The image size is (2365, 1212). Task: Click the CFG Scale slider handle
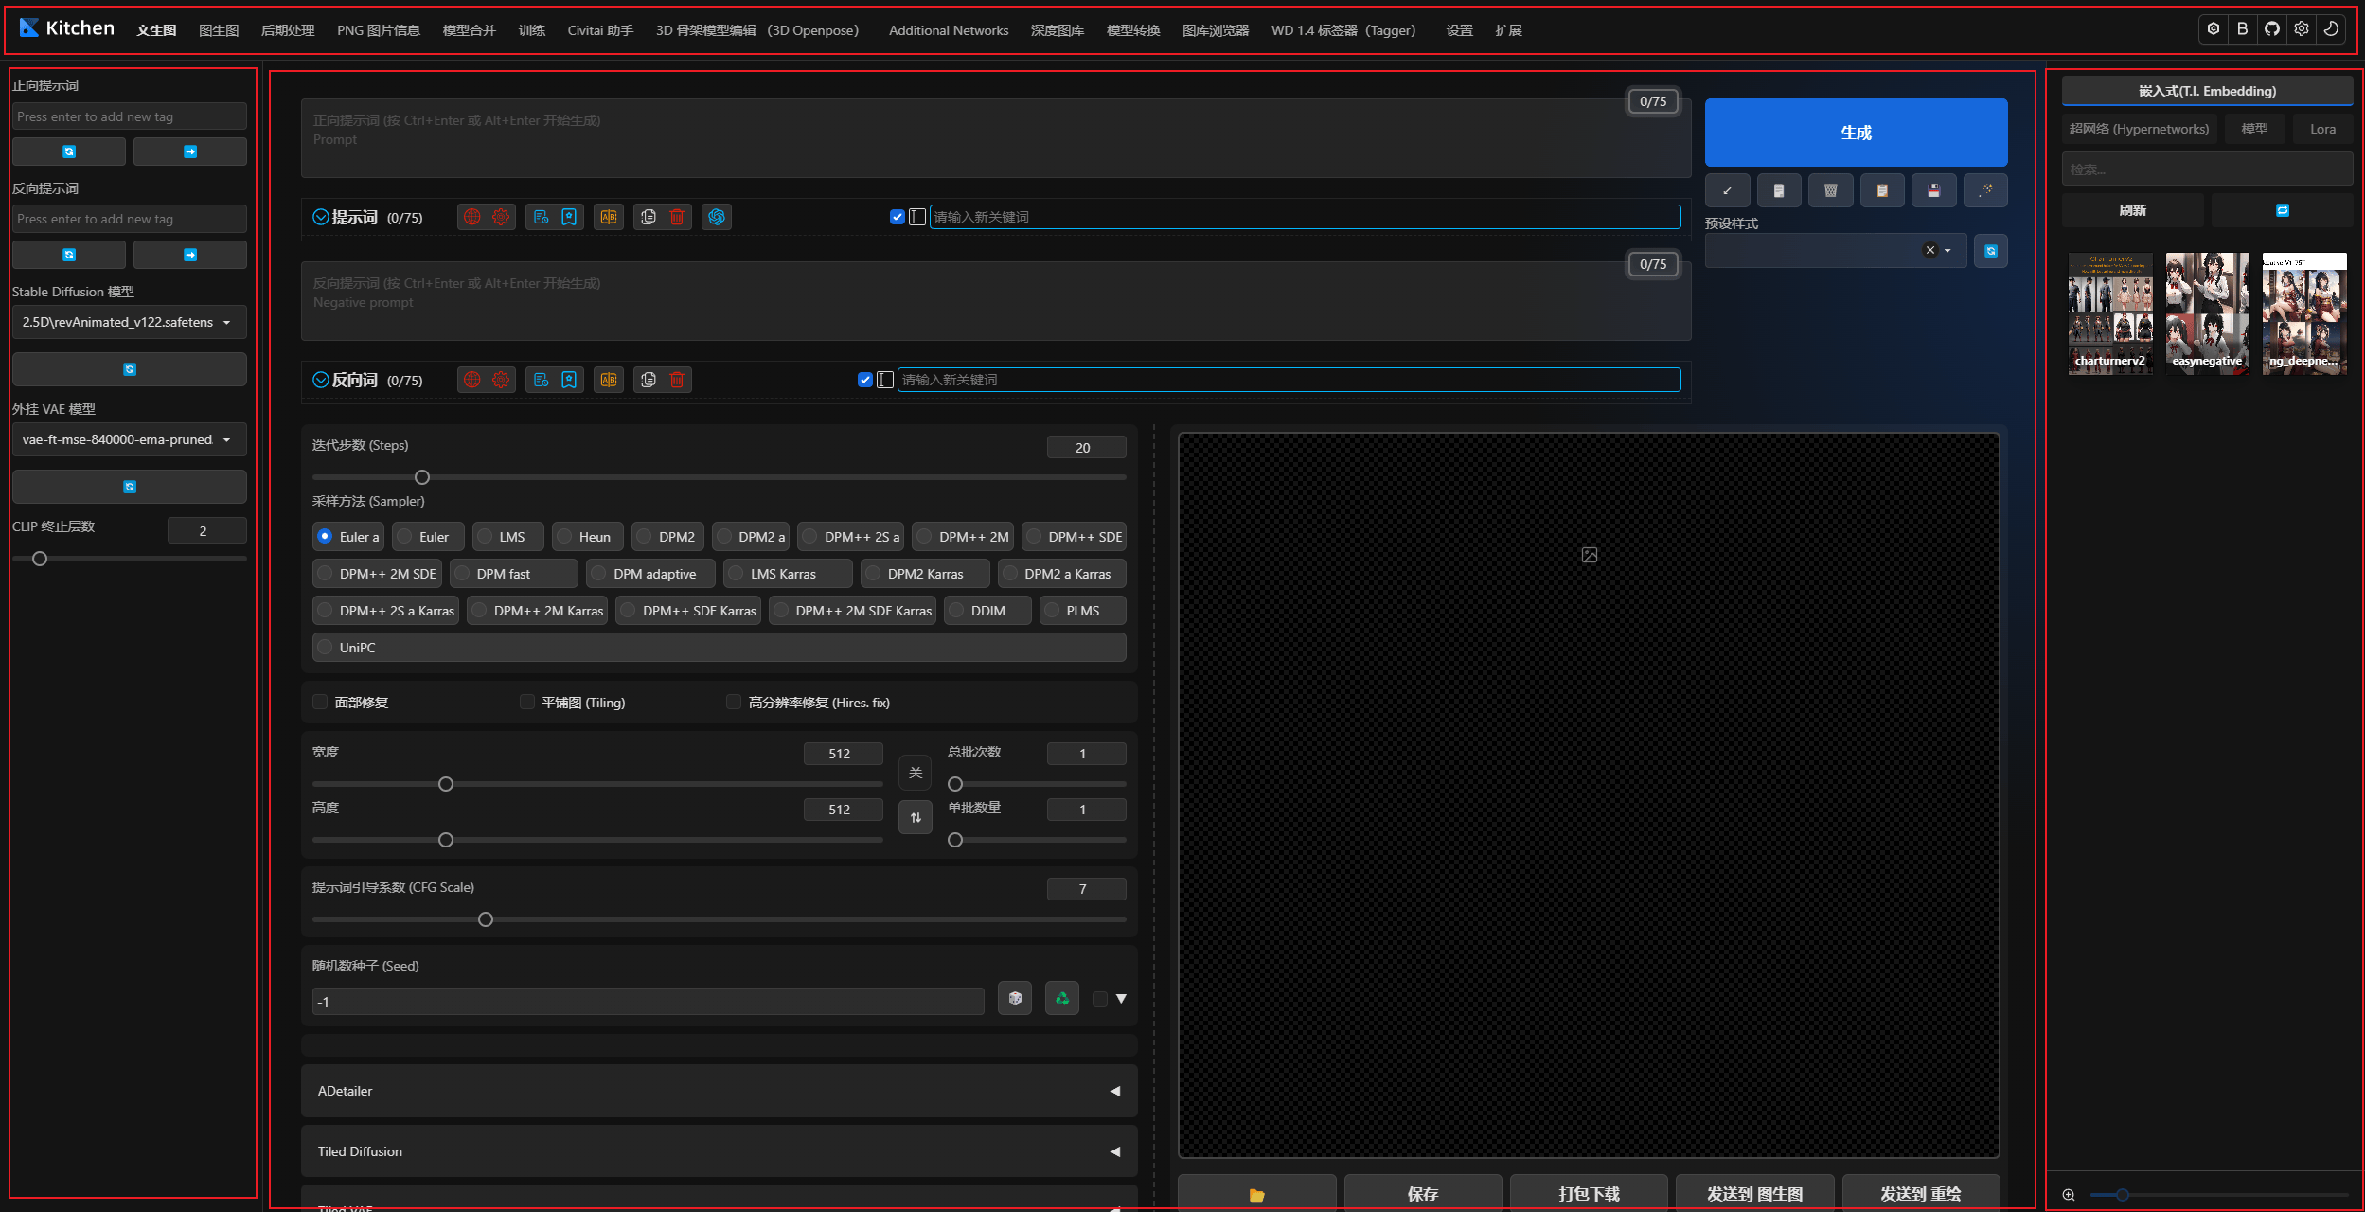point(486,919)
